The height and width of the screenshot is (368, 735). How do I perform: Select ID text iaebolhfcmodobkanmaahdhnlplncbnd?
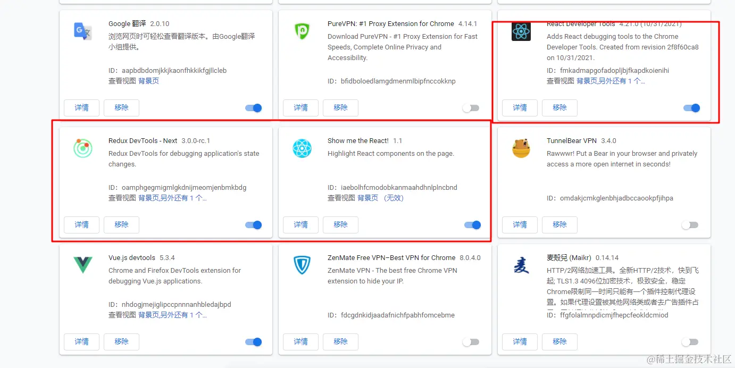coord(399,187)
